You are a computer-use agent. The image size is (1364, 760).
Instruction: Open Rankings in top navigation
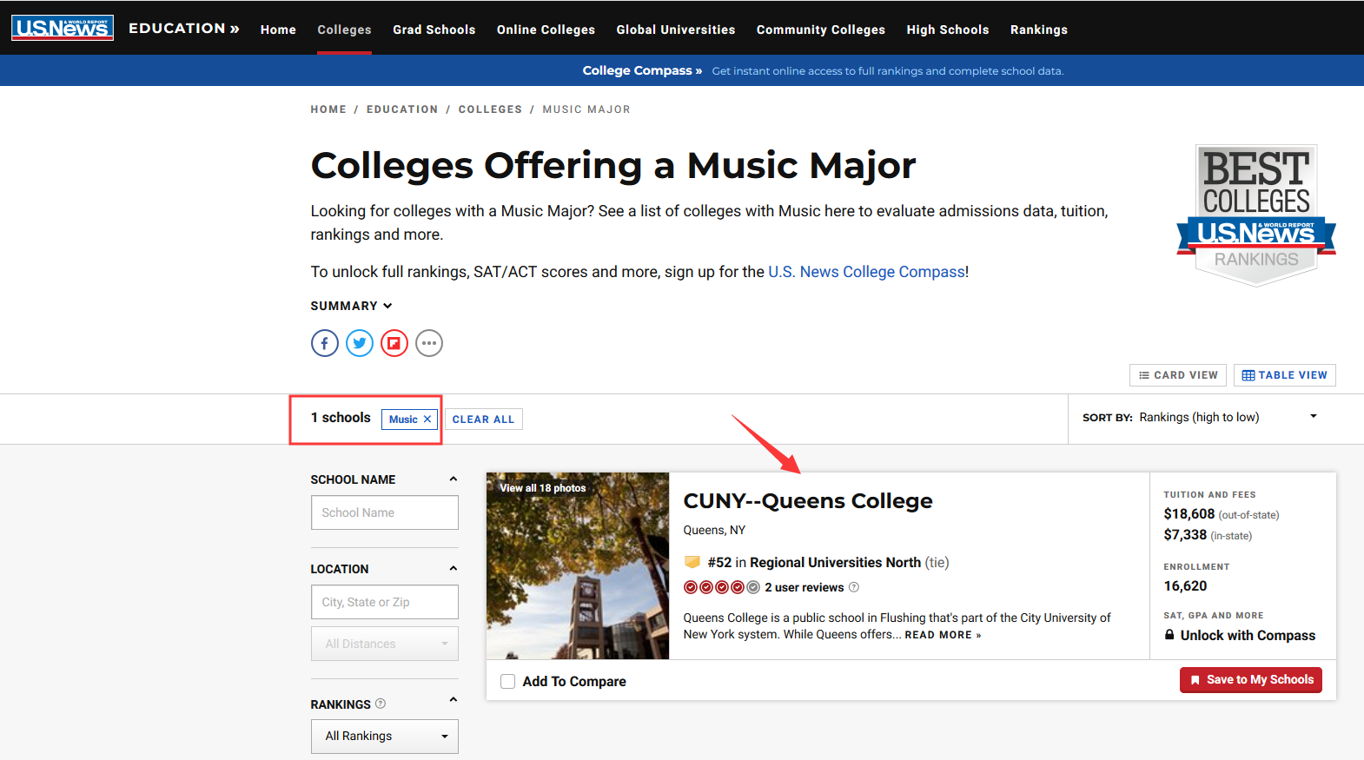(x=1039, y=30)
